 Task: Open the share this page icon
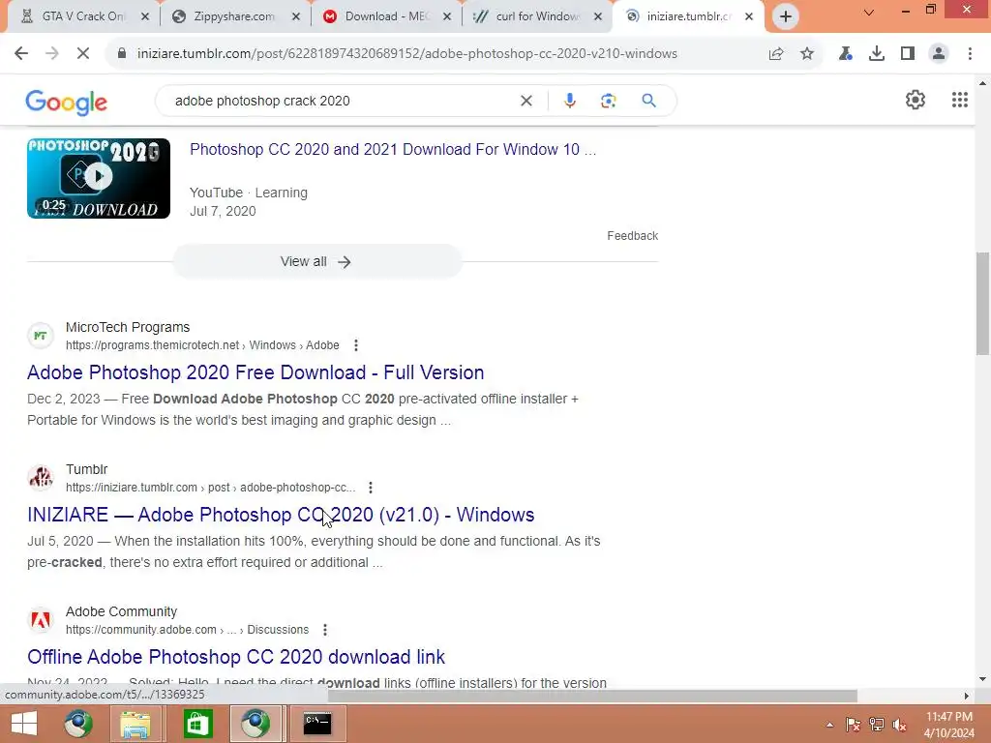[776, 54]
